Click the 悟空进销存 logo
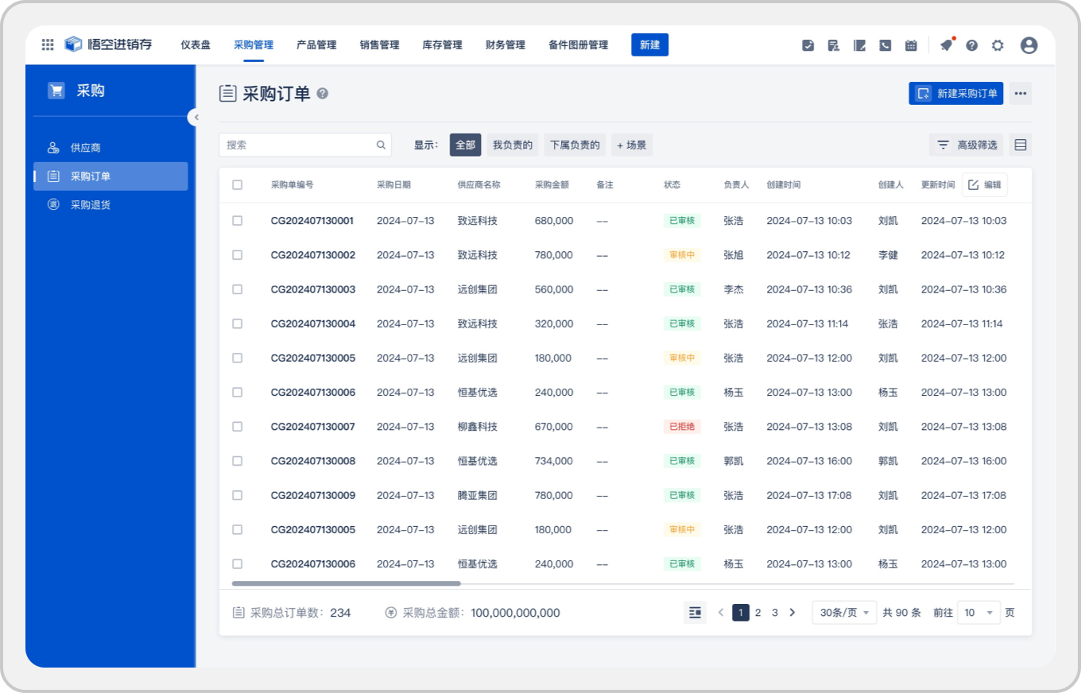Screen dimensions: 1081x693 108,45
